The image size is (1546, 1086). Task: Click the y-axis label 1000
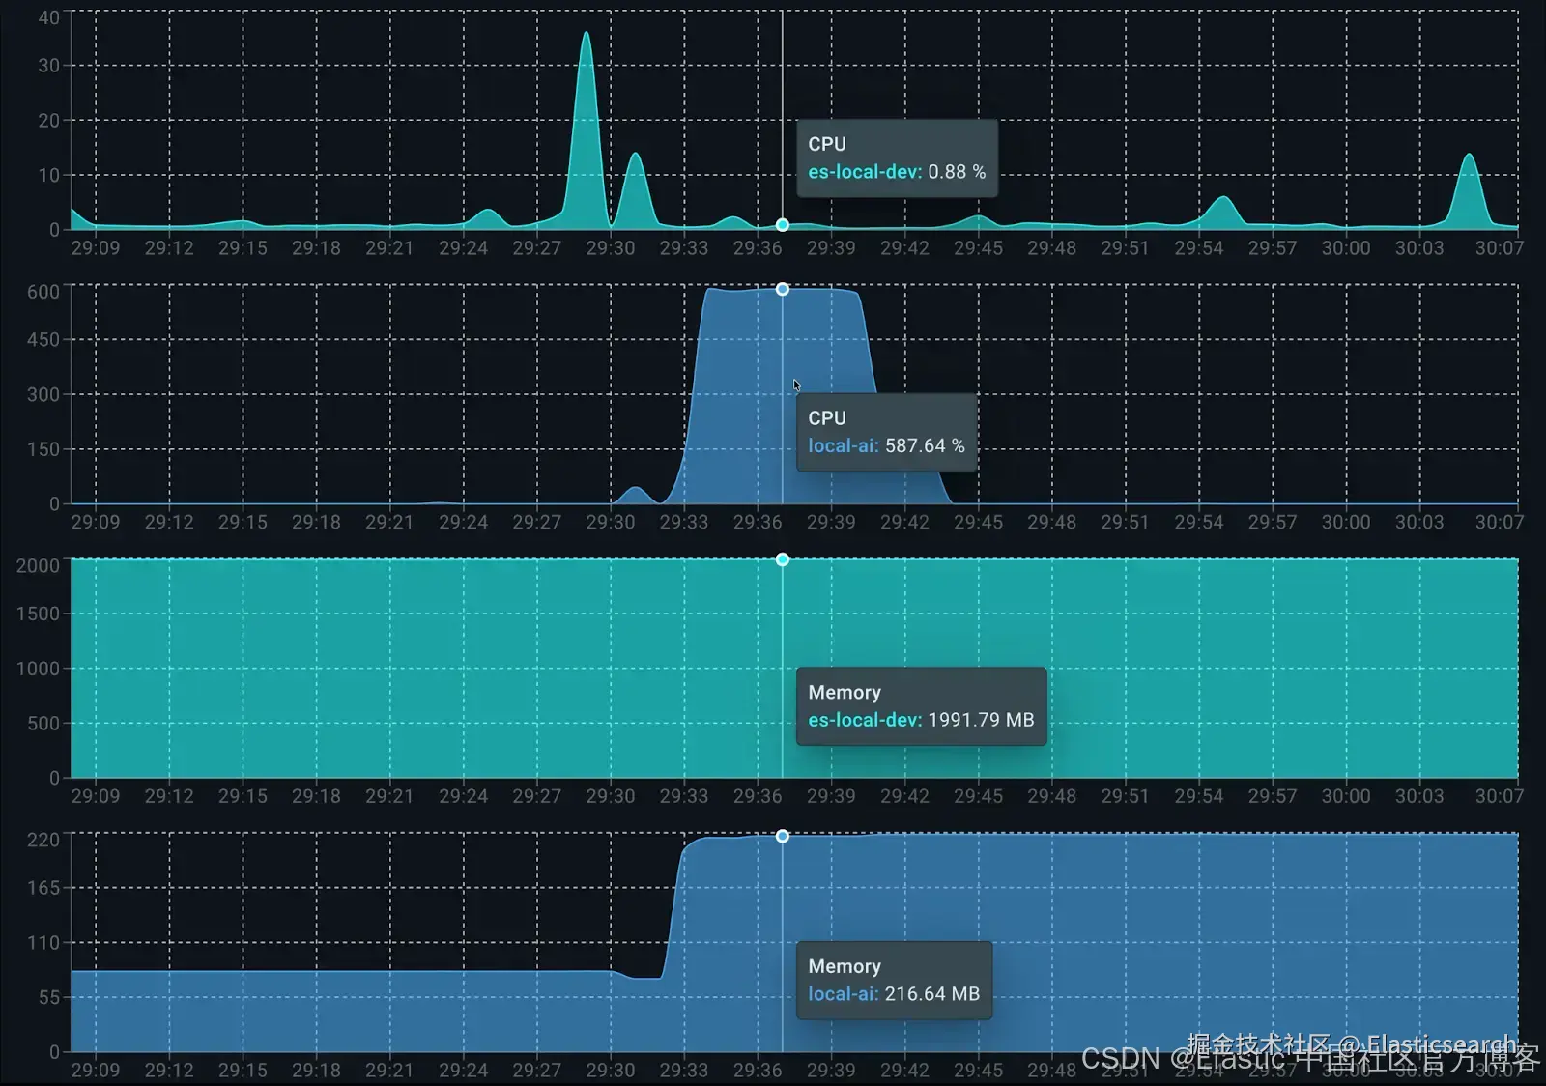pos(38,669)
